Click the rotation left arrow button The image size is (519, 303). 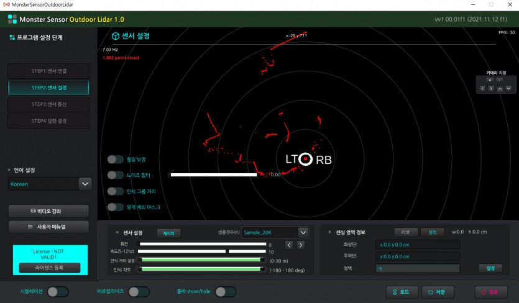(289, 245)
